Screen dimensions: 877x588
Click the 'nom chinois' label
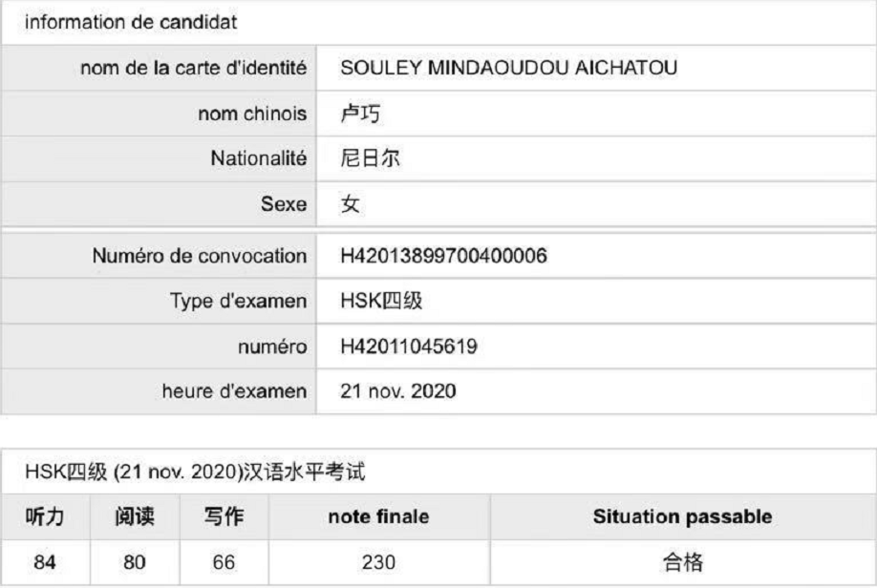(x=252, y=114)
